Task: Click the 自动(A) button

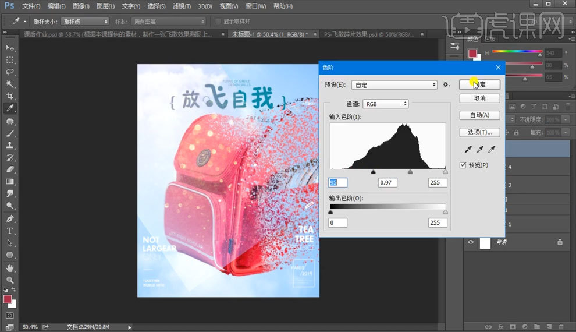Action: 479,115
